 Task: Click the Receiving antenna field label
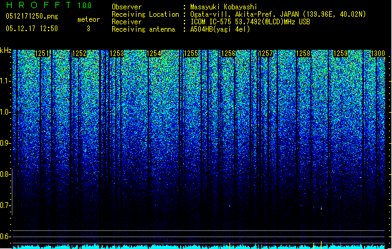tap(143, 29)
